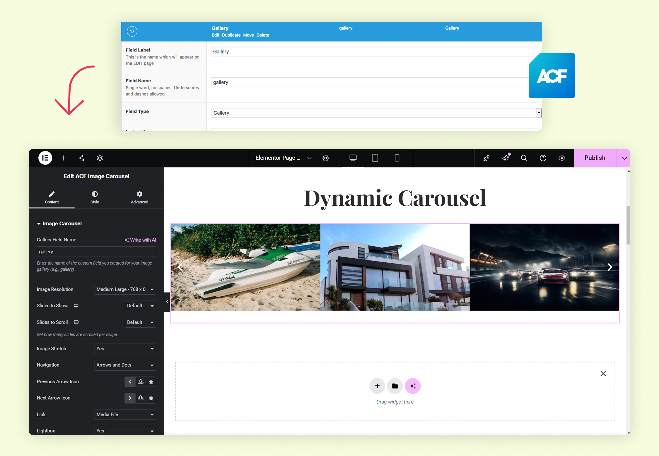Click the Write with AI link
The height and width of the screenshot is (456, 659).
pos(140,240)
